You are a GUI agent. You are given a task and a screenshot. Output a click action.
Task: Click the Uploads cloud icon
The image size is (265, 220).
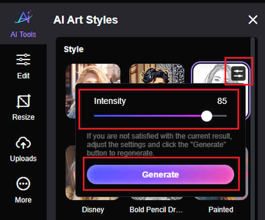23,143
